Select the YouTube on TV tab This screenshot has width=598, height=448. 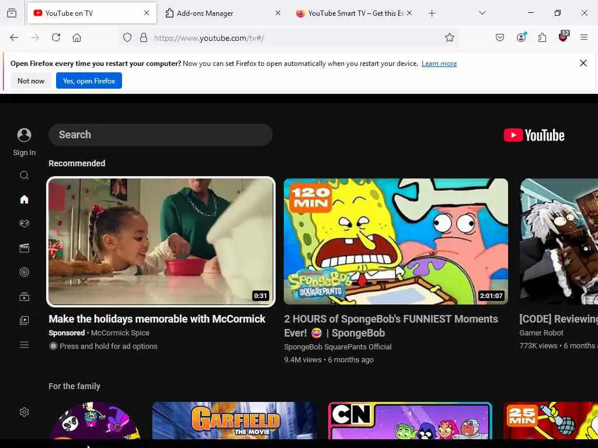point(92,13)
